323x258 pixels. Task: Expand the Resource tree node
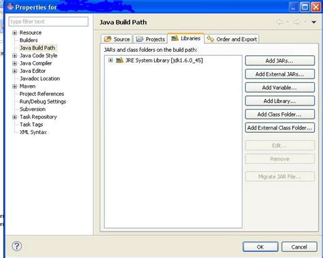click(x=15, y=33)
